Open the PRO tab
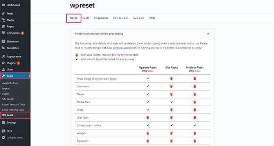Viewport: 274px width, 146px height. [x=152, y=18]
